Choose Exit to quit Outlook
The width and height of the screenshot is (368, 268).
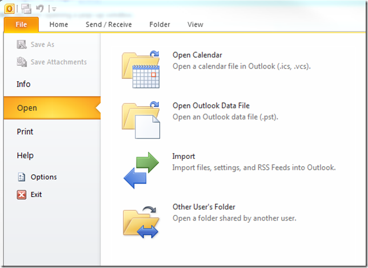point(36,194)
